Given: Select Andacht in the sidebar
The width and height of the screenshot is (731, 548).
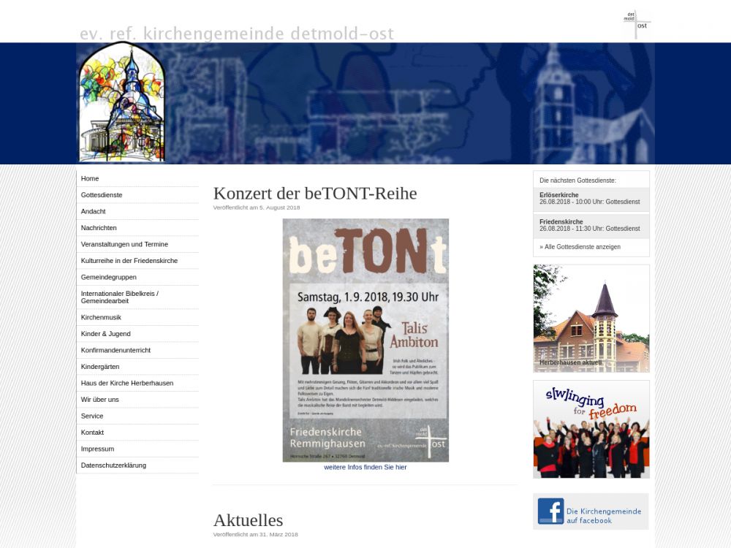Looking at the screenshot, I should pos(94,211).
